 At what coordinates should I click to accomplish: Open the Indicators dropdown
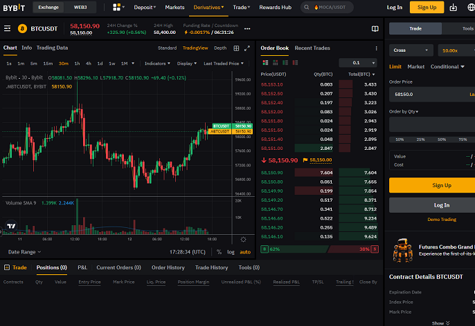point(157,64)
